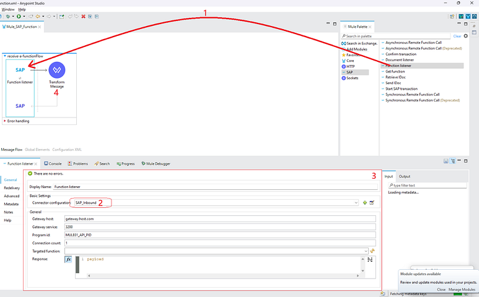Select the Core module in palette
The image size is (479, 297).
348,61
